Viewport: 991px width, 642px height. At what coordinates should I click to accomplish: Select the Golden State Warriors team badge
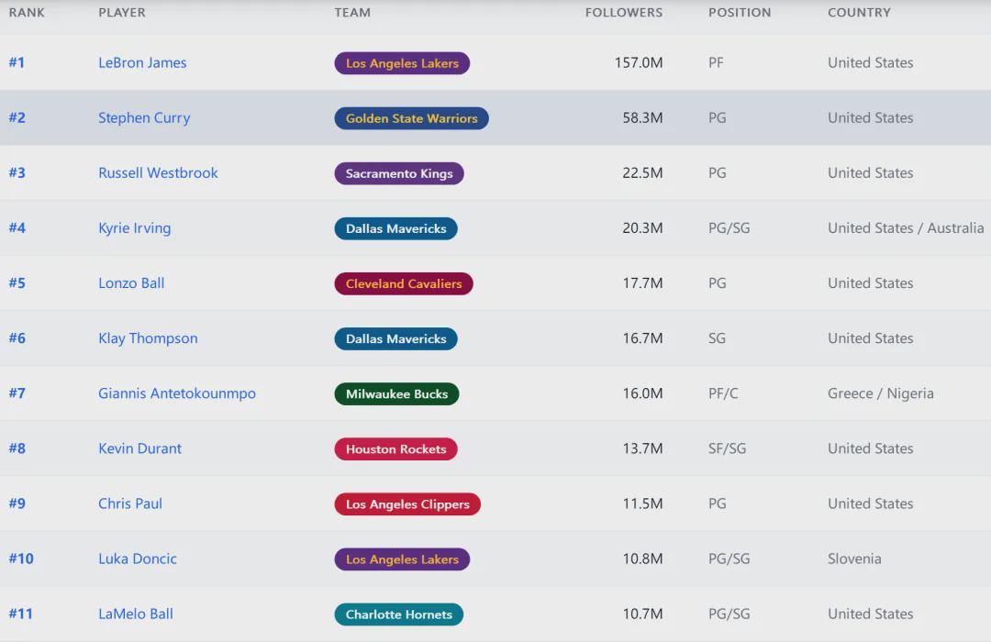(411, 118)
